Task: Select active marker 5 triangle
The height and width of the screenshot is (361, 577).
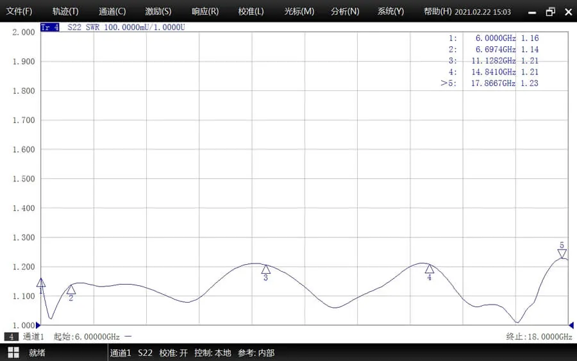Action: pyautogui.click(x=562, y=253)
